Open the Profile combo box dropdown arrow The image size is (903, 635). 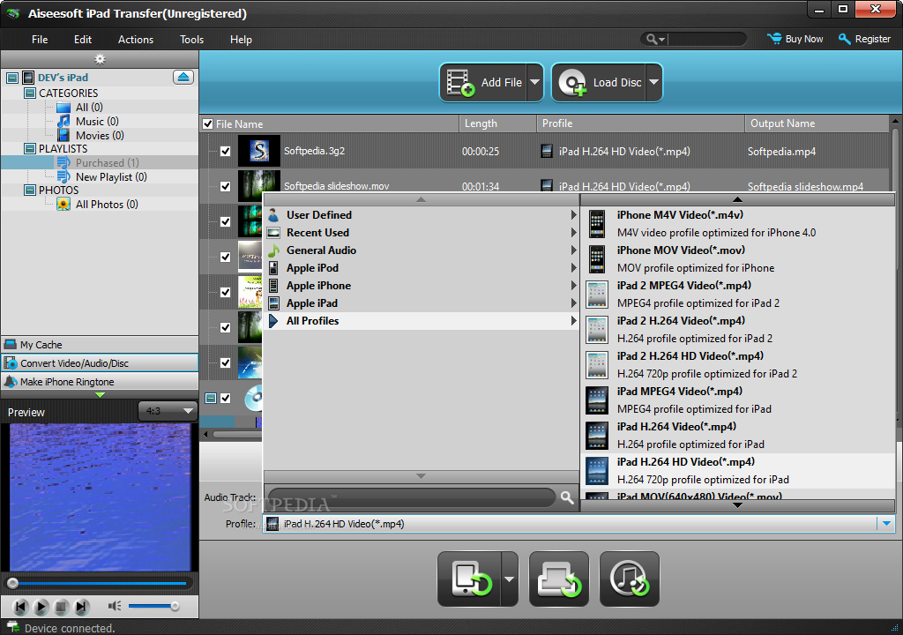[x=886, y=524]
